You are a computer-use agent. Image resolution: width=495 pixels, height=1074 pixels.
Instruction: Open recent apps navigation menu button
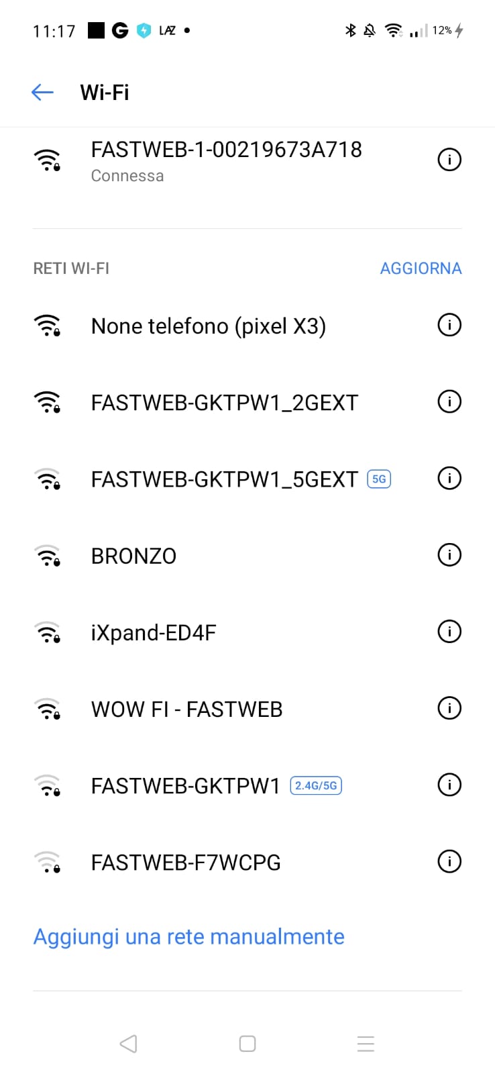click(366, 1043)
